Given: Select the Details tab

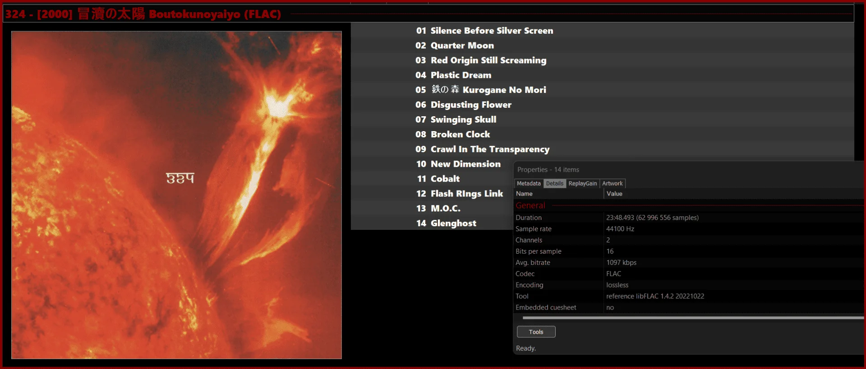Looking at the screenshot, I should point(554,183).
